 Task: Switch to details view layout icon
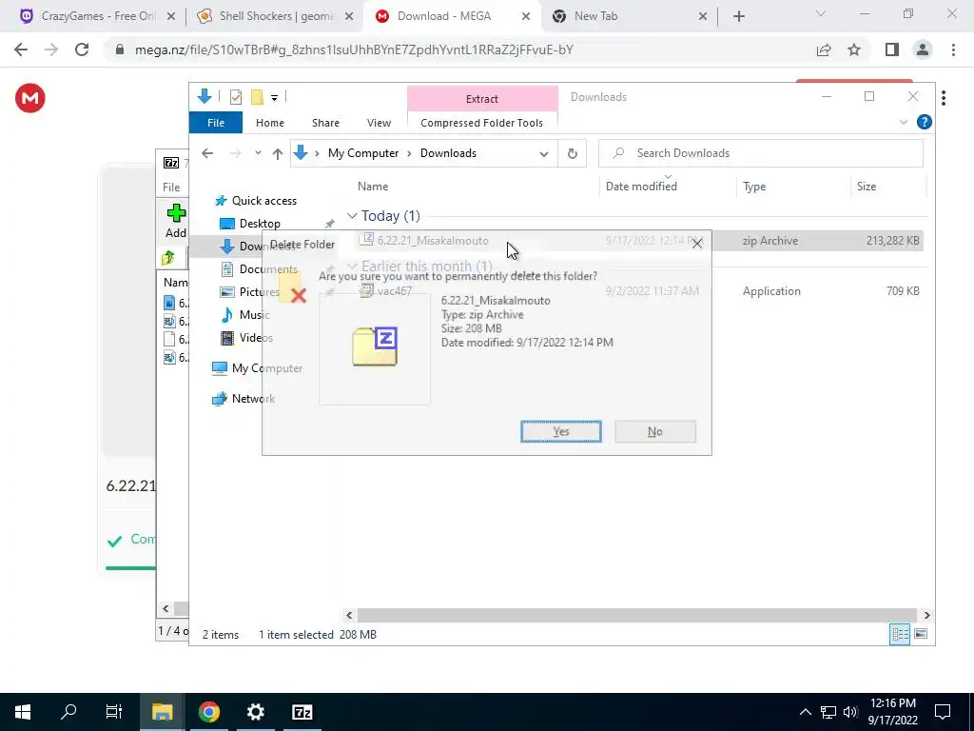click(x=900, y=634)
